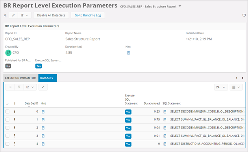Open SQL Statement note for Data Set 1
The image size is (248, 152).
pyautogui.click(x=165, y=120)
